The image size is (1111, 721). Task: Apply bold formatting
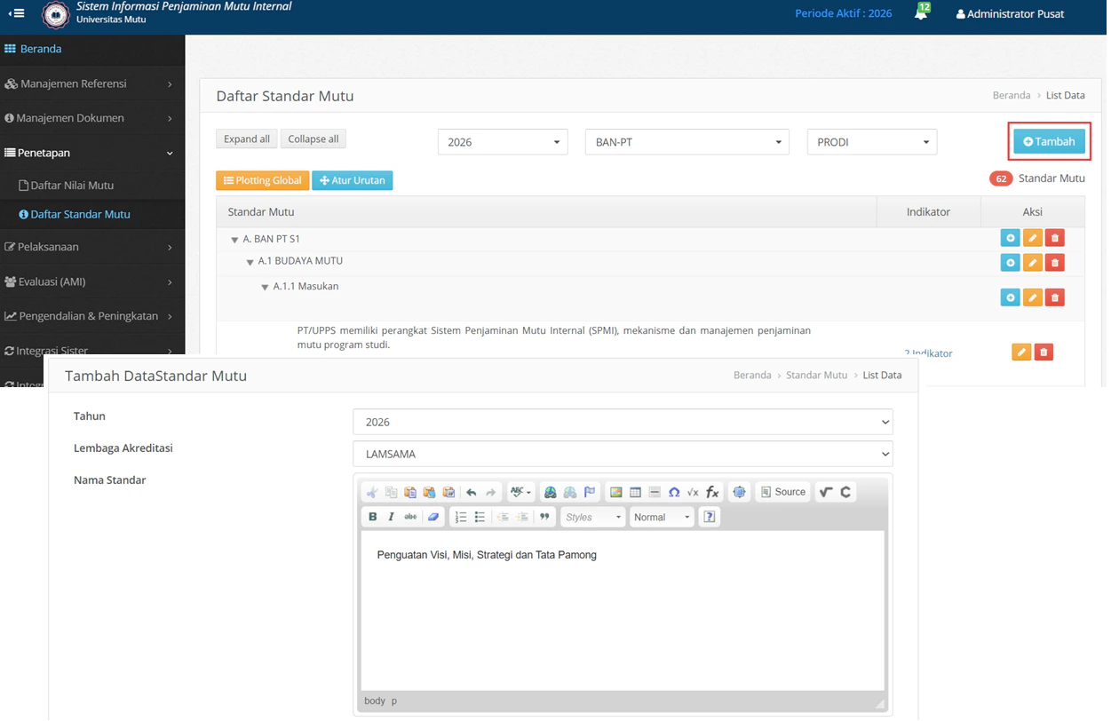(372, 517)
